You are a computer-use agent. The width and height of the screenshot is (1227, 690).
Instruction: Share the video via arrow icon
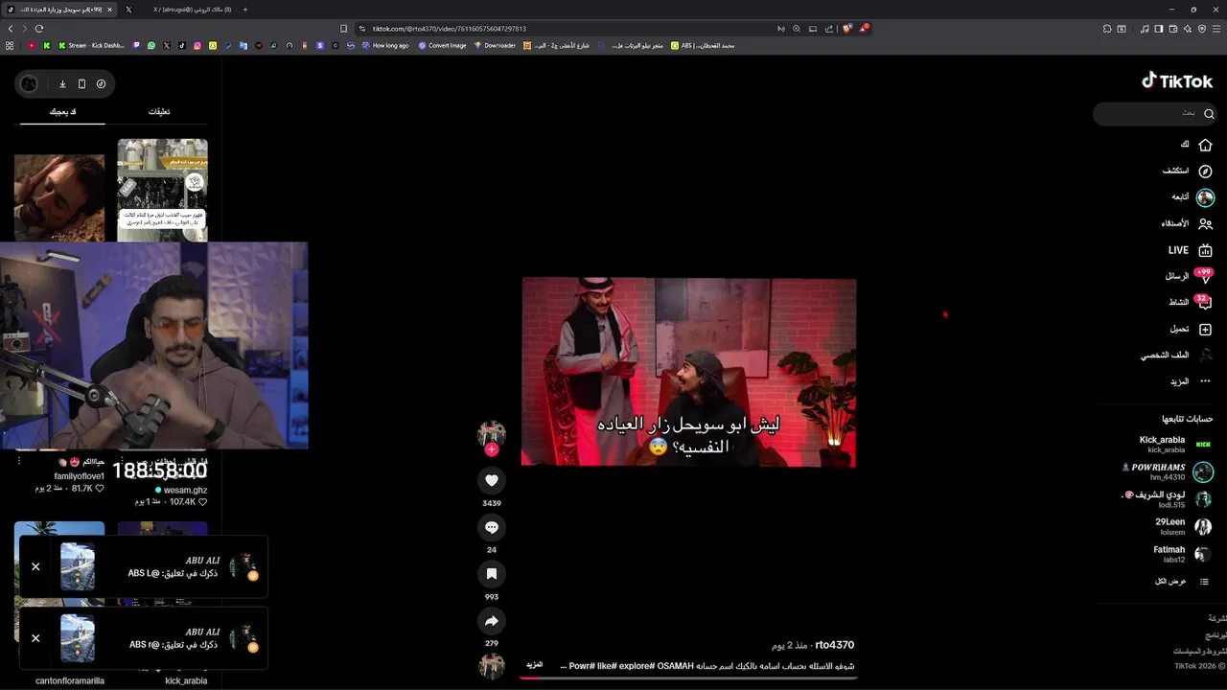pos(492,620)
